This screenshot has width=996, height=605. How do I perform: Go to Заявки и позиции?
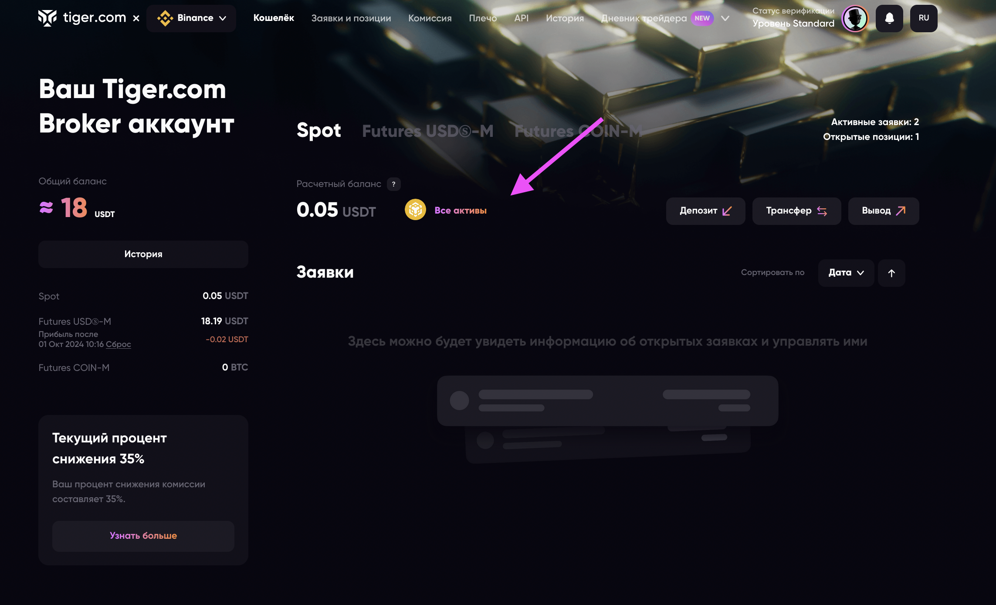point(351,18)
